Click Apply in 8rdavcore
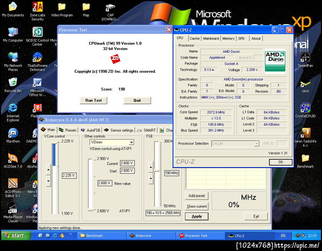 tap(196, 216)
